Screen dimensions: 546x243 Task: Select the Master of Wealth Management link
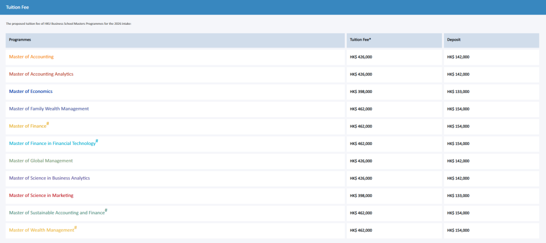[41, 230]
